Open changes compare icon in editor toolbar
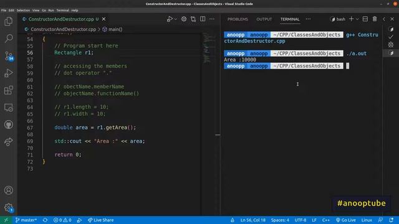 (193, 19)
